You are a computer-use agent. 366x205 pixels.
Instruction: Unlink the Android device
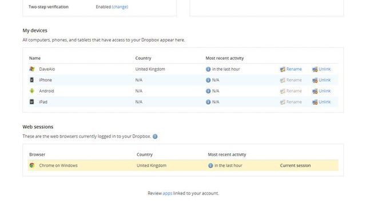(324, 91)
